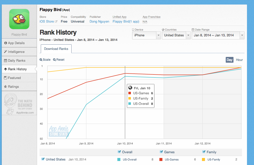Click the teal US-Overall color swatch
Image resolution: width=254 pixels, height=165 pixels.
pos(119,159)
